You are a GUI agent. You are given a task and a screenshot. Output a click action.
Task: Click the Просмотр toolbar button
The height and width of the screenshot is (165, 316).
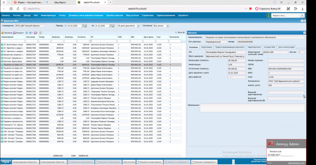click(7, 33)
